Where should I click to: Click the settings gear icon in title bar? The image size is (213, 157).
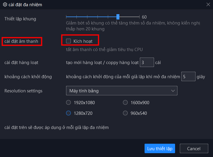(5, 4)
